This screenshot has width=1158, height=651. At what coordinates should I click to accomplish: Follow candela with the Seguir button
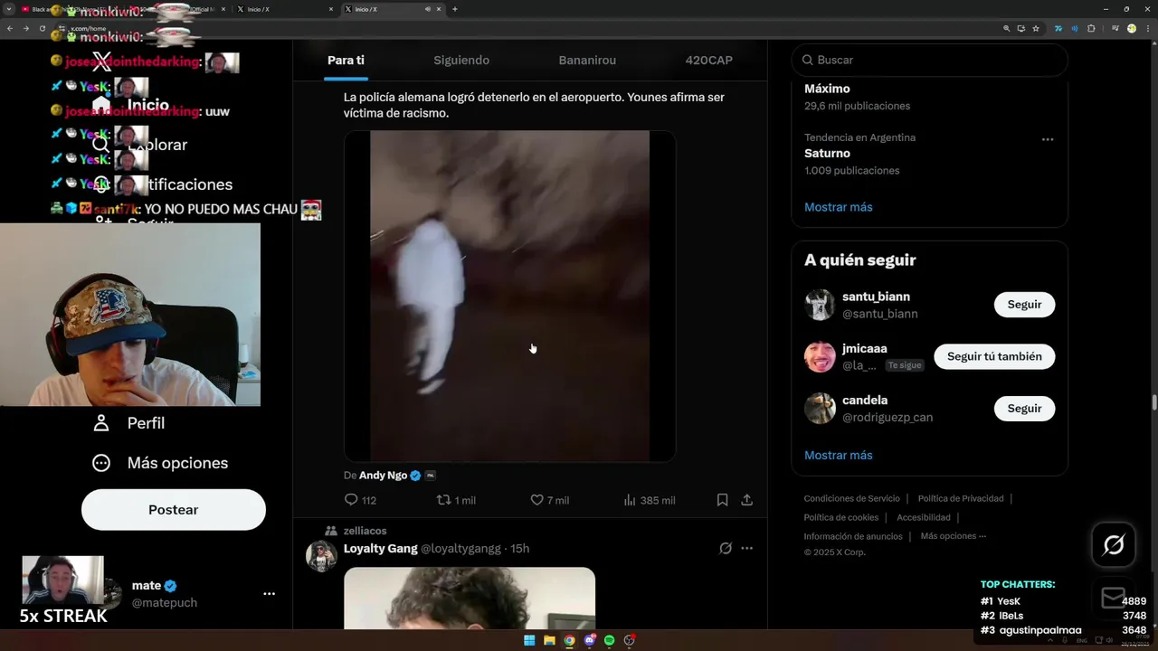[x=1024, y=409]
